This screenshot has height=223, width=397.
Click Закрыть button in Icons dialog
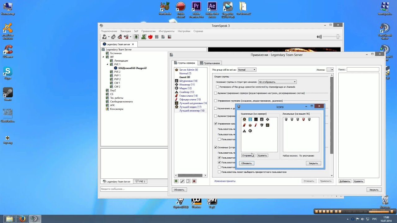point(313,163)
